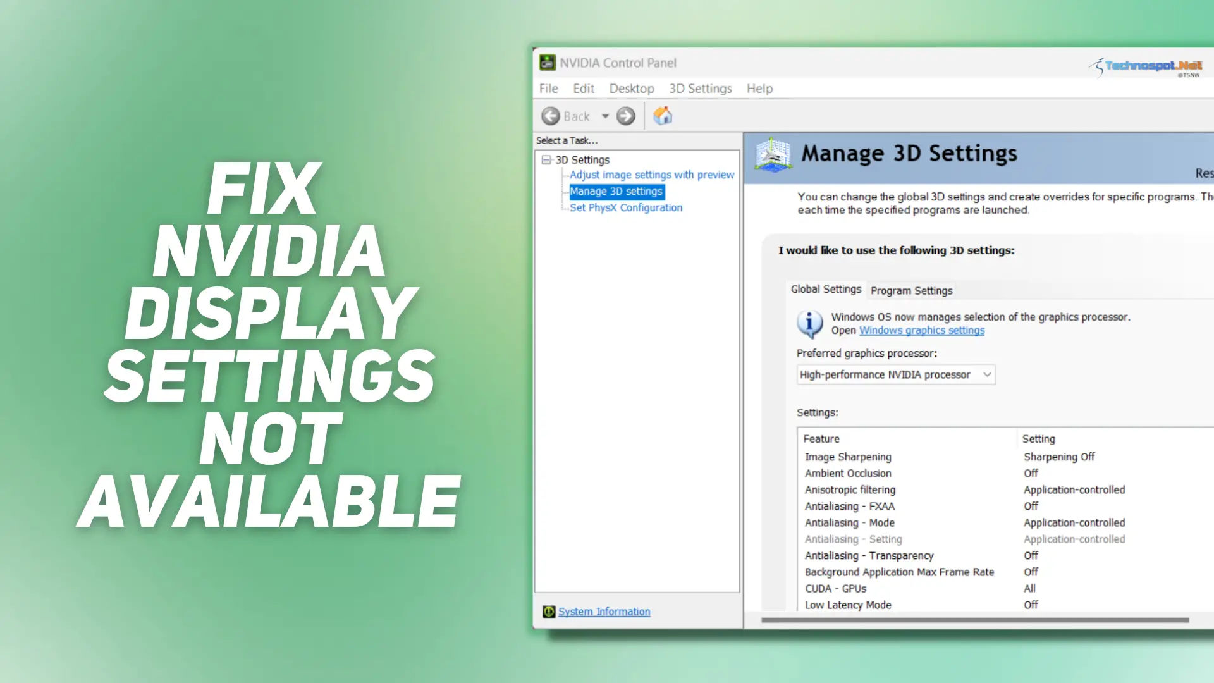
Task: Open Adjust image settings with preview
Action: pos(652,175)
